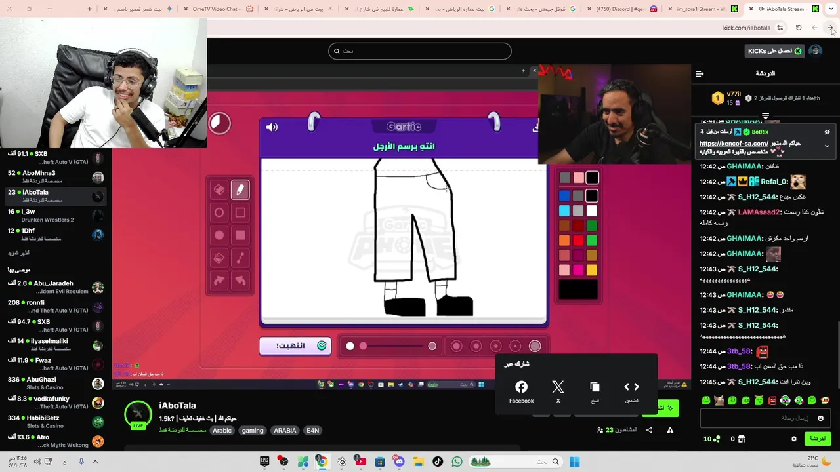Switch to the im_sora1 Stream tab
Viewport: 840px width, 472px height.
click(702, 9)
